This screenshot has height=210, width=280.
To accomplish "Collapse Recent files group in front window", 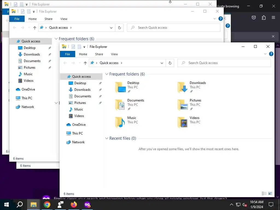I will 107,138.
